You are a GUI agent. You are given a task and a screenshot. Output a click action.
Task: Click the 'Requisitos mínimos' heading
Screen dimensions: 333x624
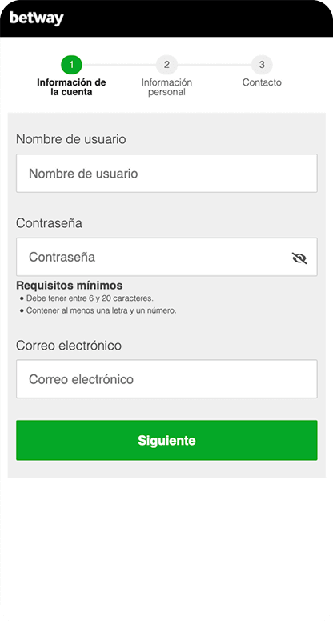[x=70, y=286]
